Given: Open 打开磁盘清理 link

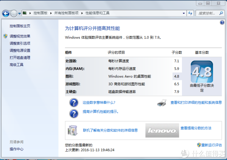Looking at the screenshot, I should 20,58.
